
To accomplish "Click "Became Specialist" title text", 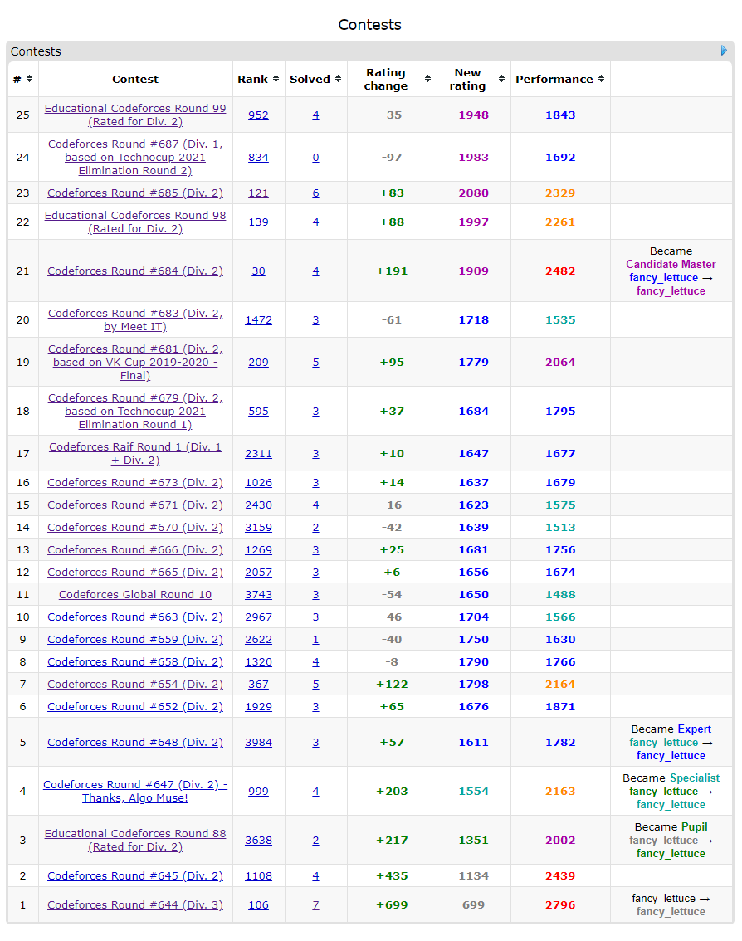I will (x=671, y=778).
